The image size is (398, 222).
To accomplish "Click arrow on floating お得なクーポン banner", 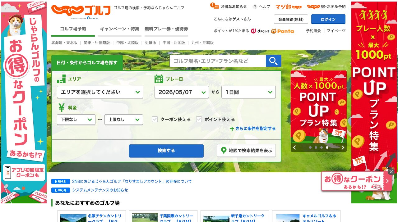I will (387, 181).
